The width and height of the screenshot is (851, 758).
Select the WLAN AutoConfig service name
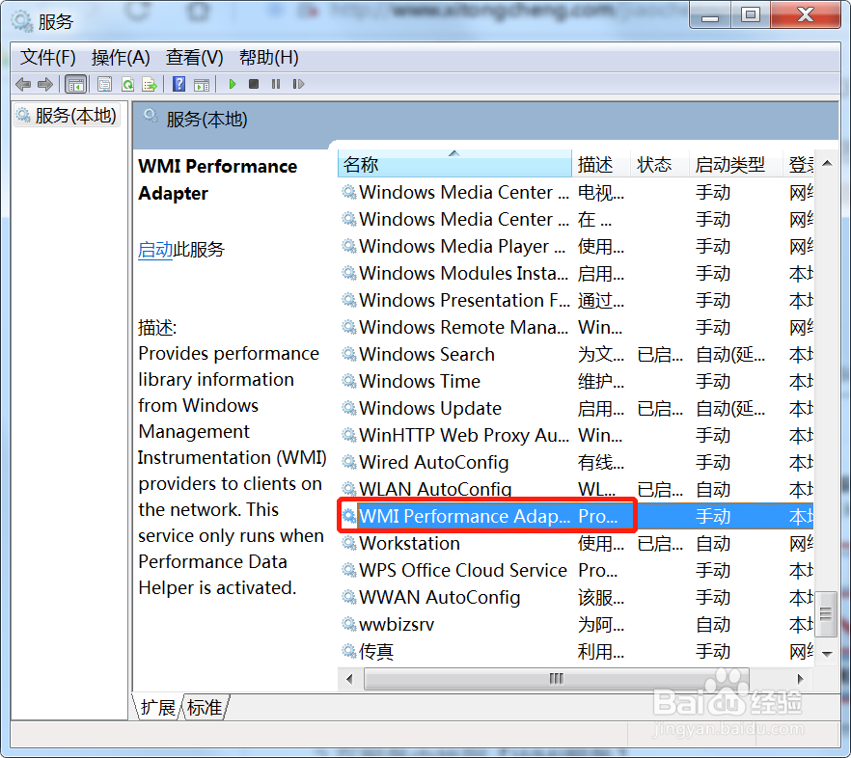pyautogui.click(x=435, y=489)
